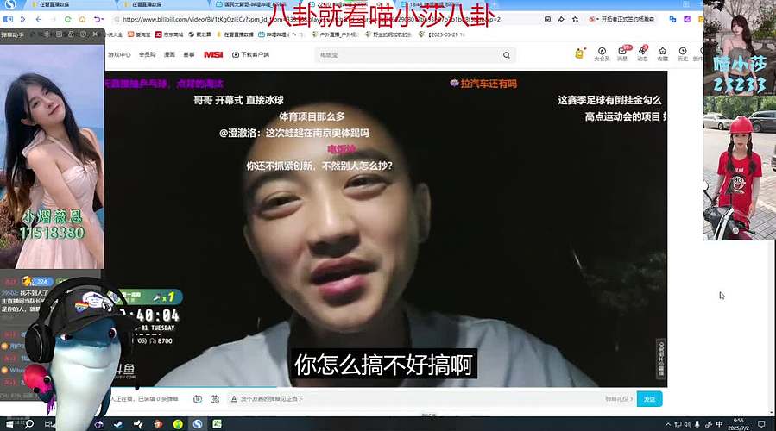The image size is (776, 431).
Task: Show hidden system tray icons chevron
Action: [668, 424]
